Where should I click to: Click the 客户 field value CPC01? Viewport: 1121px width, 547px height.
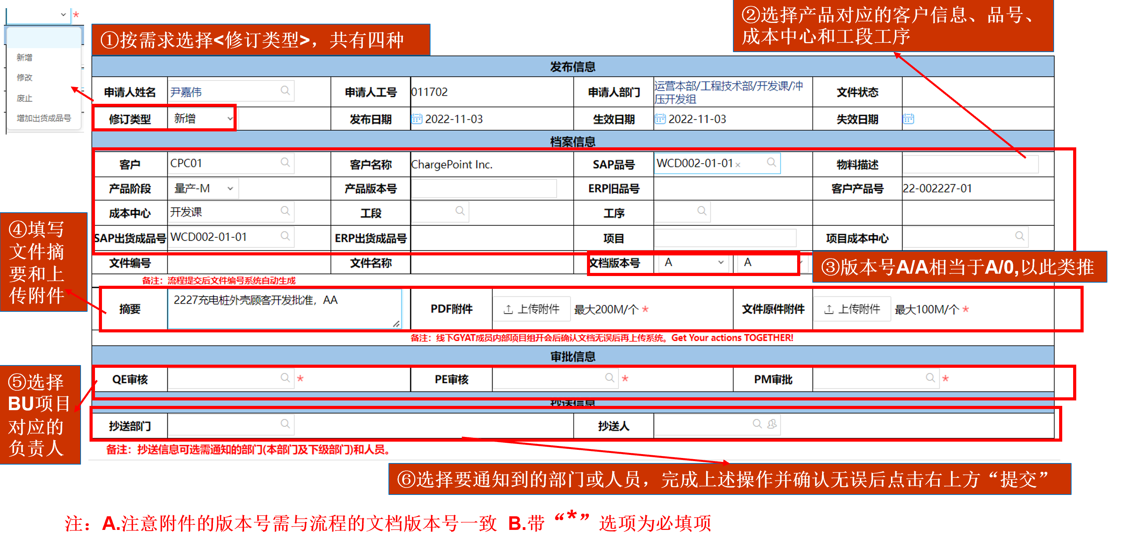[186, 163]
